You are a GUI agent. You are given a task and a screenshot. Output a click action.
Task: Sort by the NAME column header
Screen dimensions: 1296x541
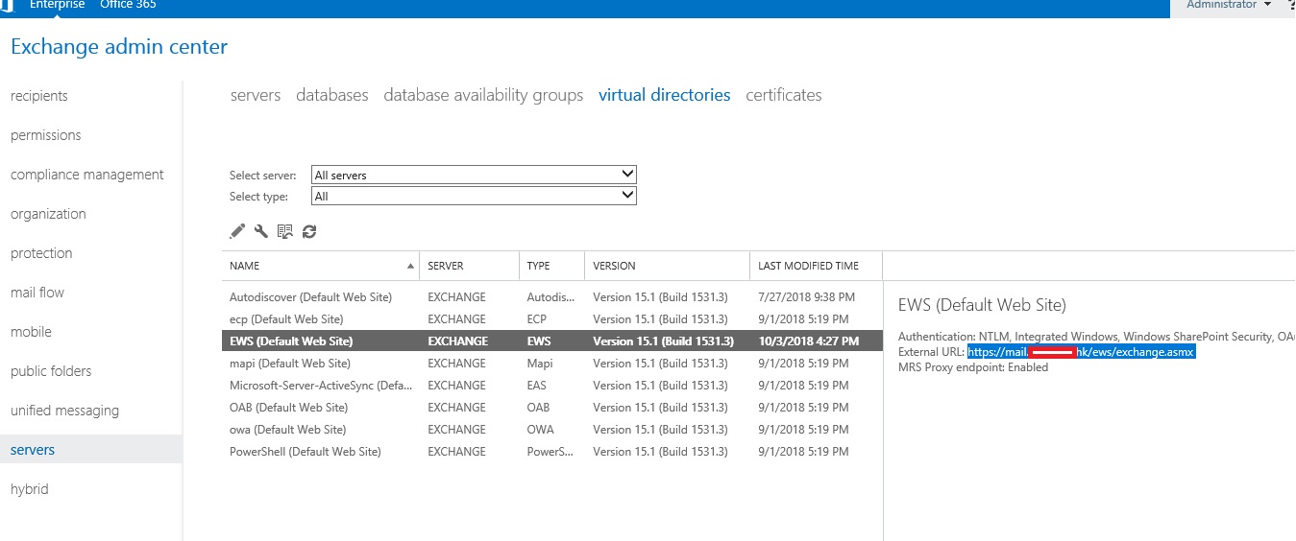click(320, 266)
